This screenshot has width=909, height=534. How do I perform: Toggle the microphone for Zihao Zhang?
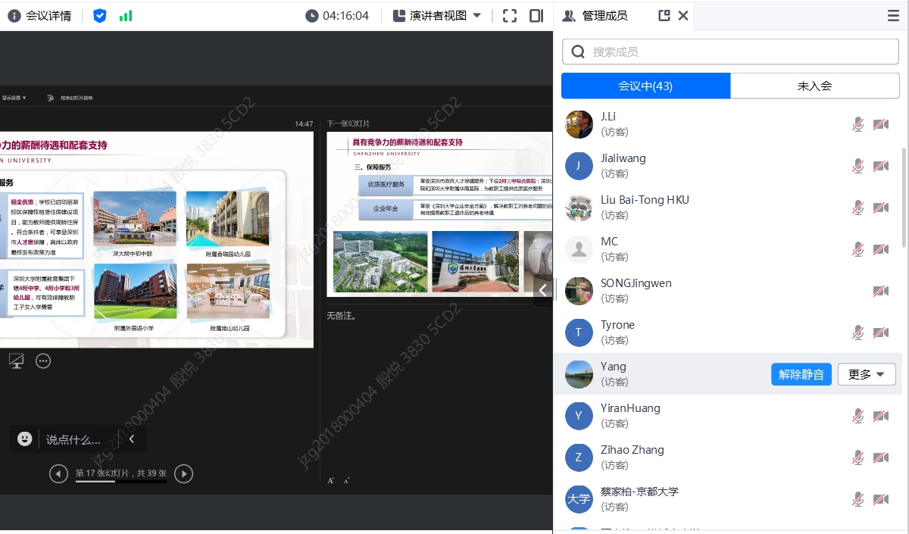pos(857,457)
